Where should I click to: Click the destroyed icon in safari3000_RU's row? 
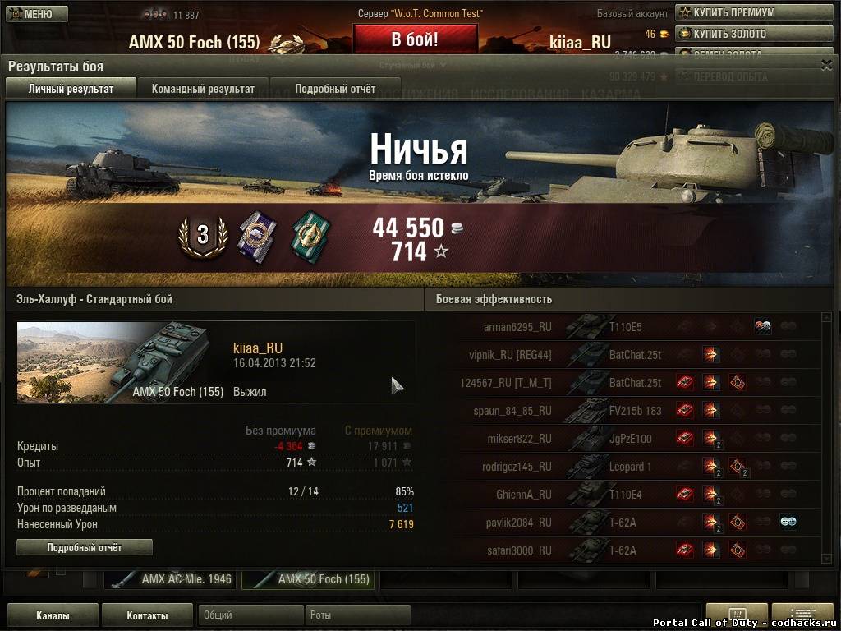(685, 550)
